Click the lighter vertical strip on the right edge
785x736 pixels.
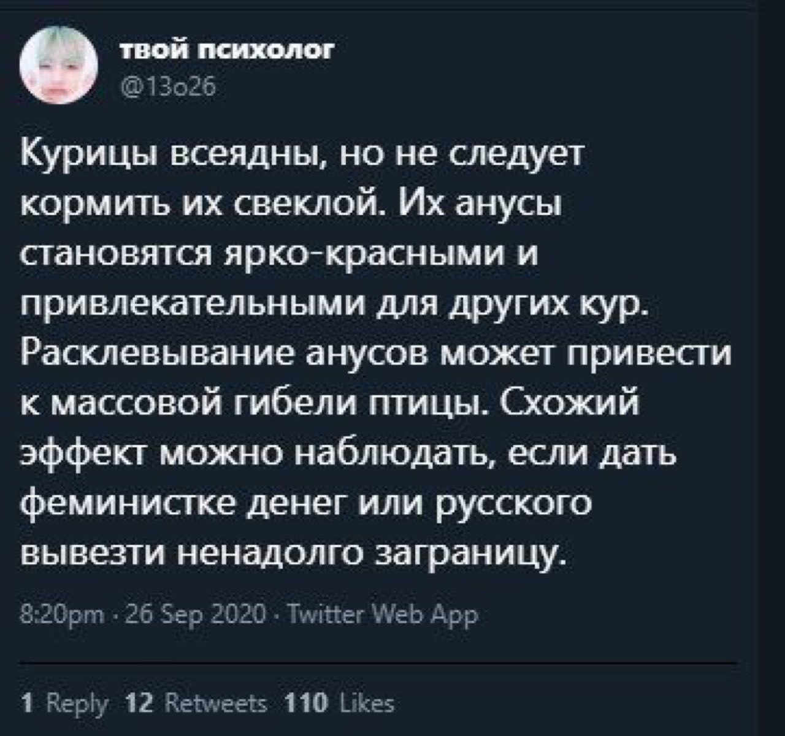772,368
